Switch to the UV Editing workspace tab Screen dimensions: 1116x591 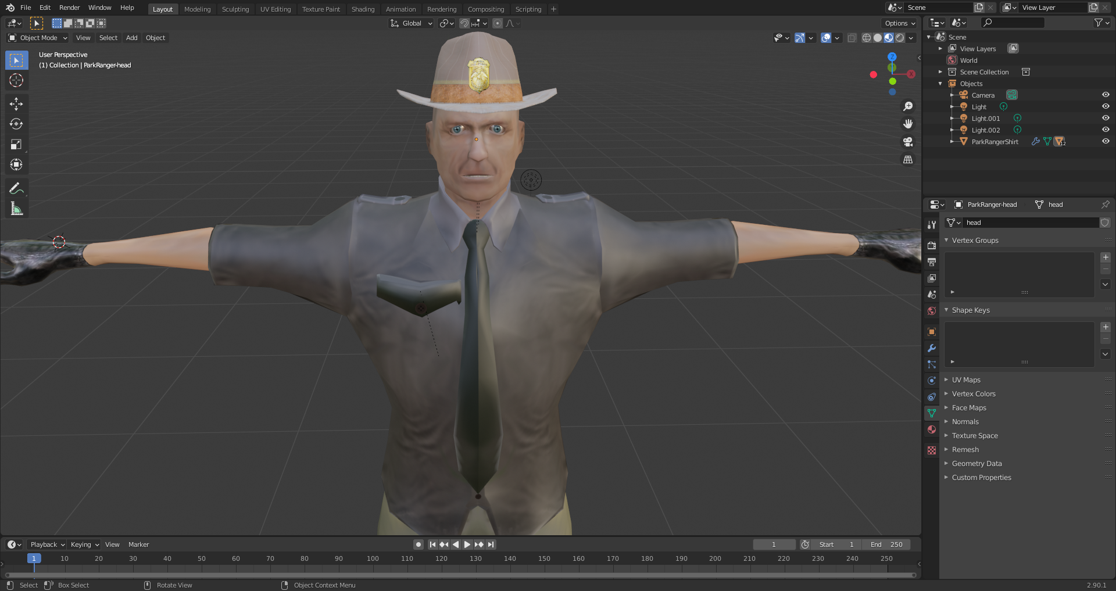pyautogui.click(x=276, y=9)
